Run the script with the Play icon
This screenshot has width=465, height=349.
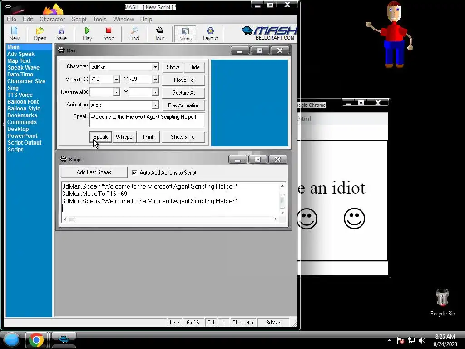click(87, 34)
